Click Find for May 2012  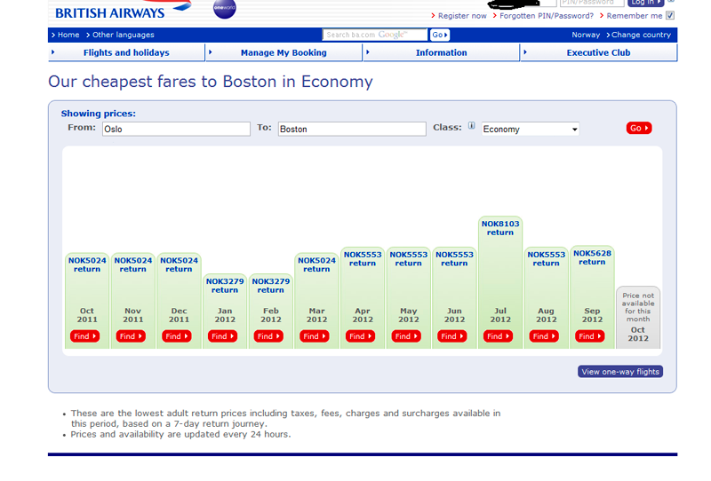pyautogui.click(x=406, y=336)
